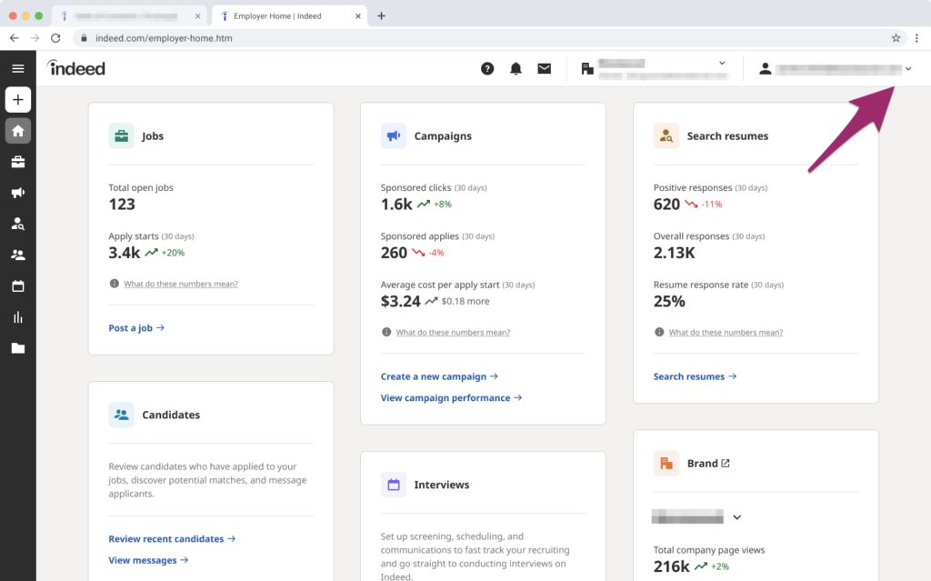Open Create a new campaign link
The image size is (931, 581).
[x=439, y=376]
